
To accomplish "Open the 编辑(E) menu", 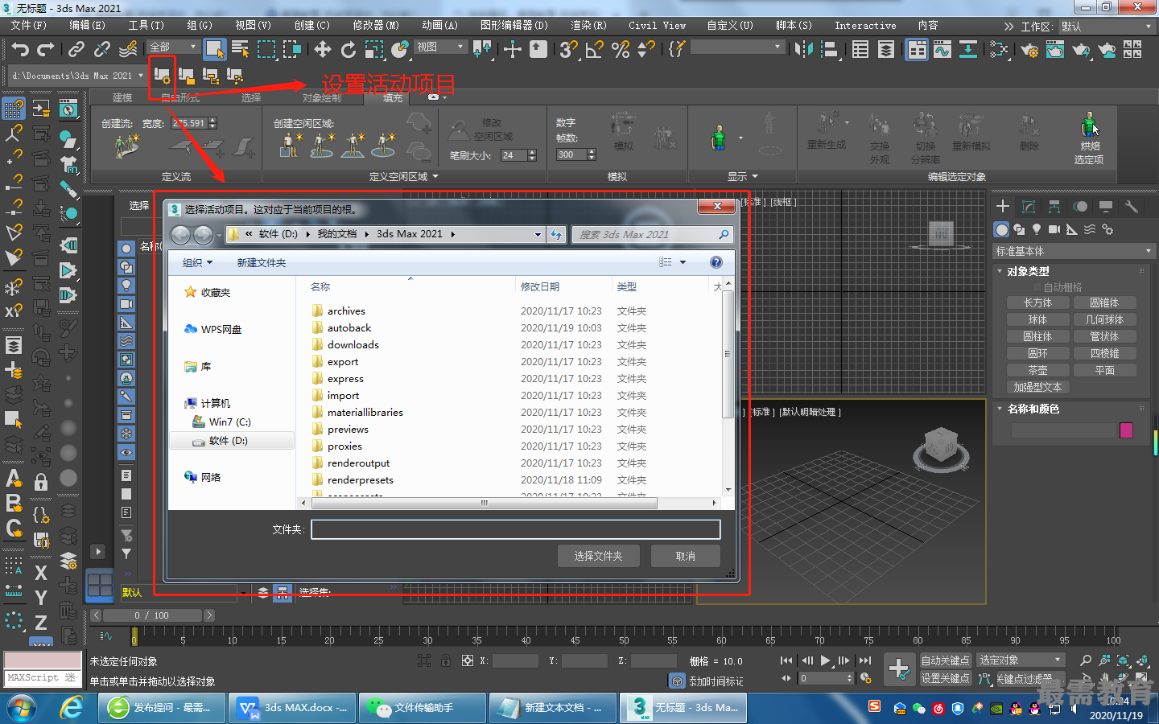I will pyautogui.click(x=87, y=26).
